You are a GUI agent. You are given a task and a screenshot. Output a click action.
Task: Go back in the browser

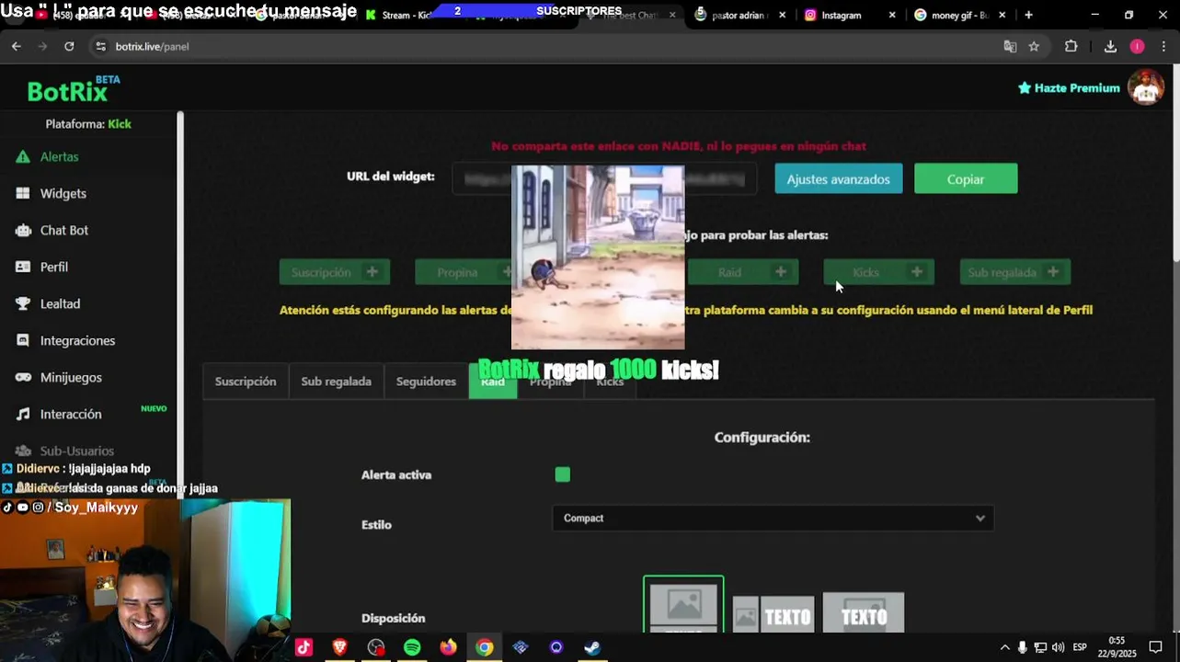pos(17,46)
